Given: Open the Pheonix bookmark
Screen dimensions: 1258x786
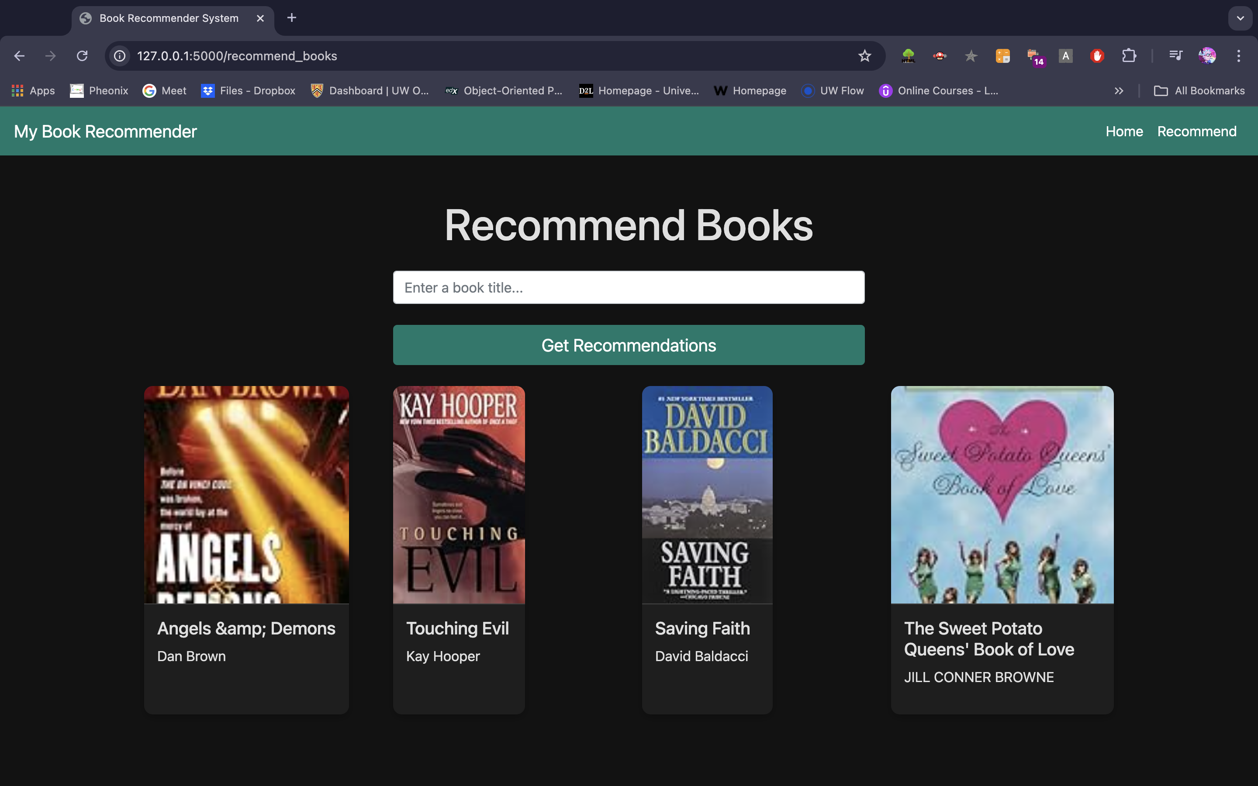Looking at the screenshot, I should click(x=99, y=91).
